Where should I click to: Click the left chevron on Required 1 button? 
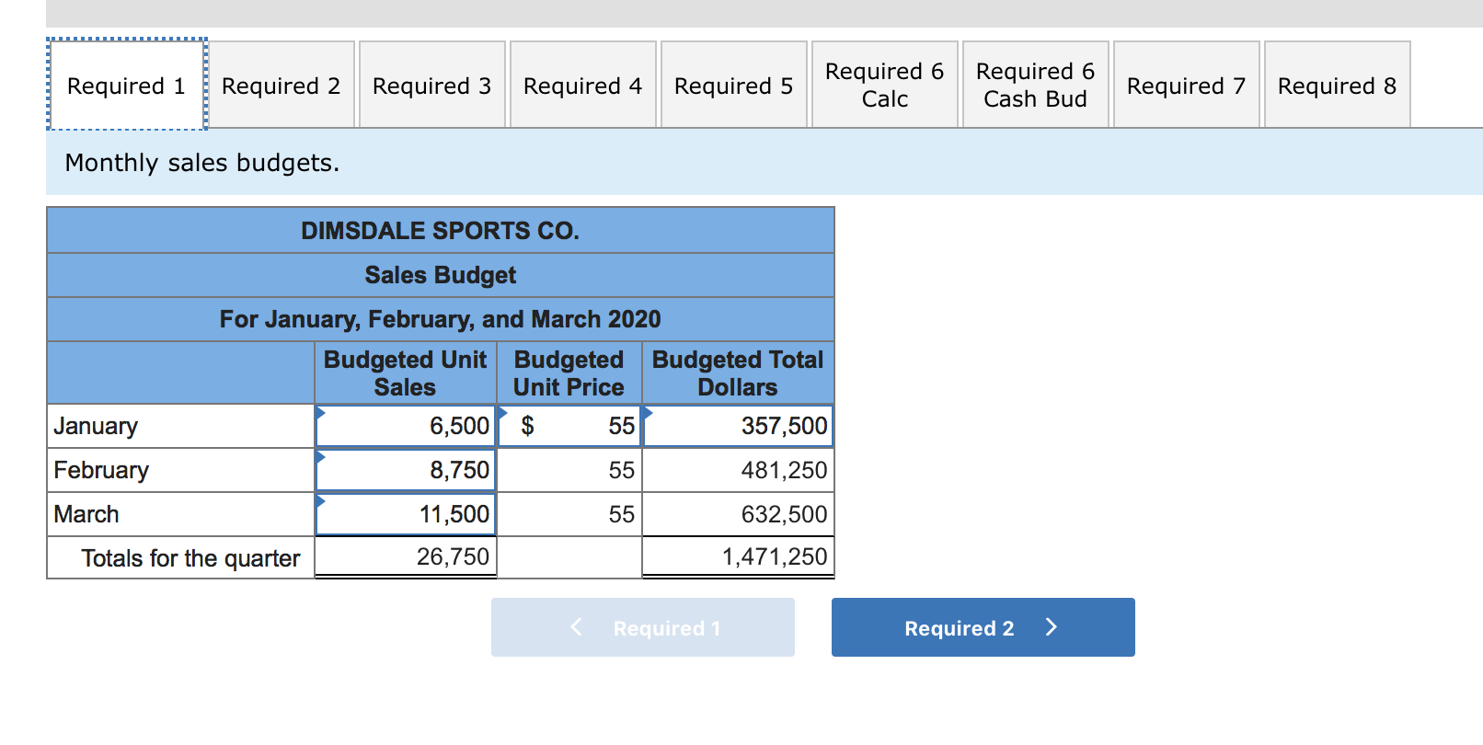(x=577, y=627)
